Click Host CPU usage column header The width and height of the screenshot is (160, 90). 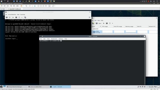[x=119, y=26]
